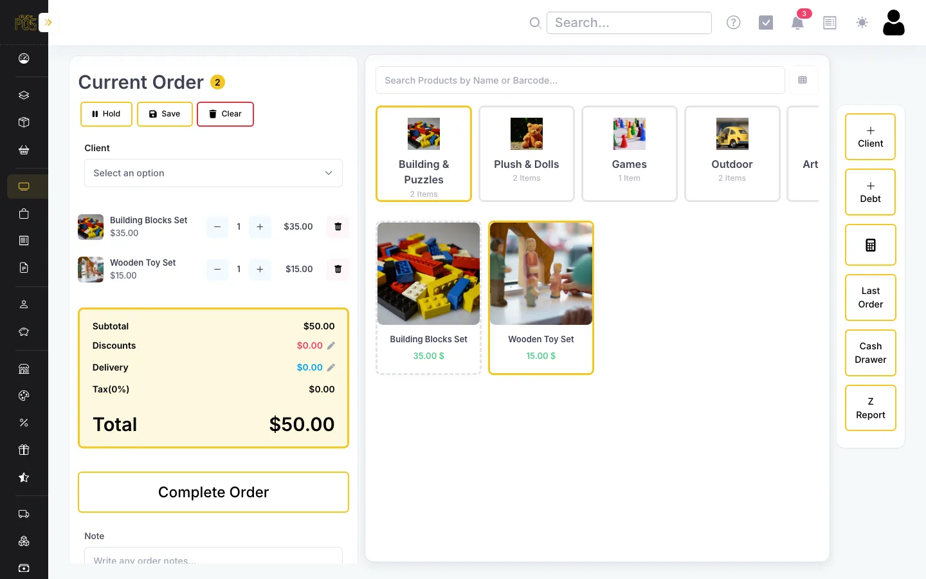The height and width of the screenshot is (579, 926).
Task: Click the Complete Order button
Action: click(213, 492)
